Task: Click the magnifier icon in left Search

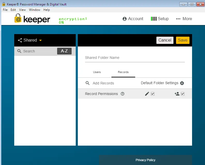Action: pos(19,51)
